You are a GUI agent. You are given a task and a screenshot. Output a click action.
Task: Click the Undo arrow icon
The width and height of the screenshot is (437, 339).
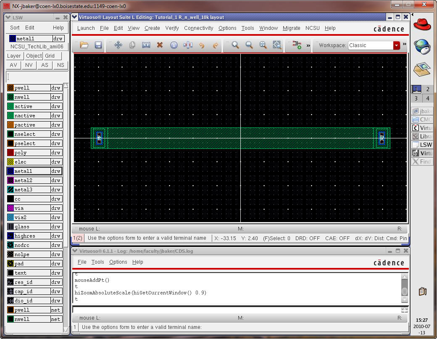(202, 45)
